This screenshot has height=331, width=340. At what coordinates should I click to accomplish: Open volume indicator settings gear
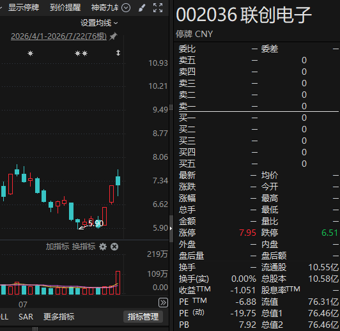(103, 247)
